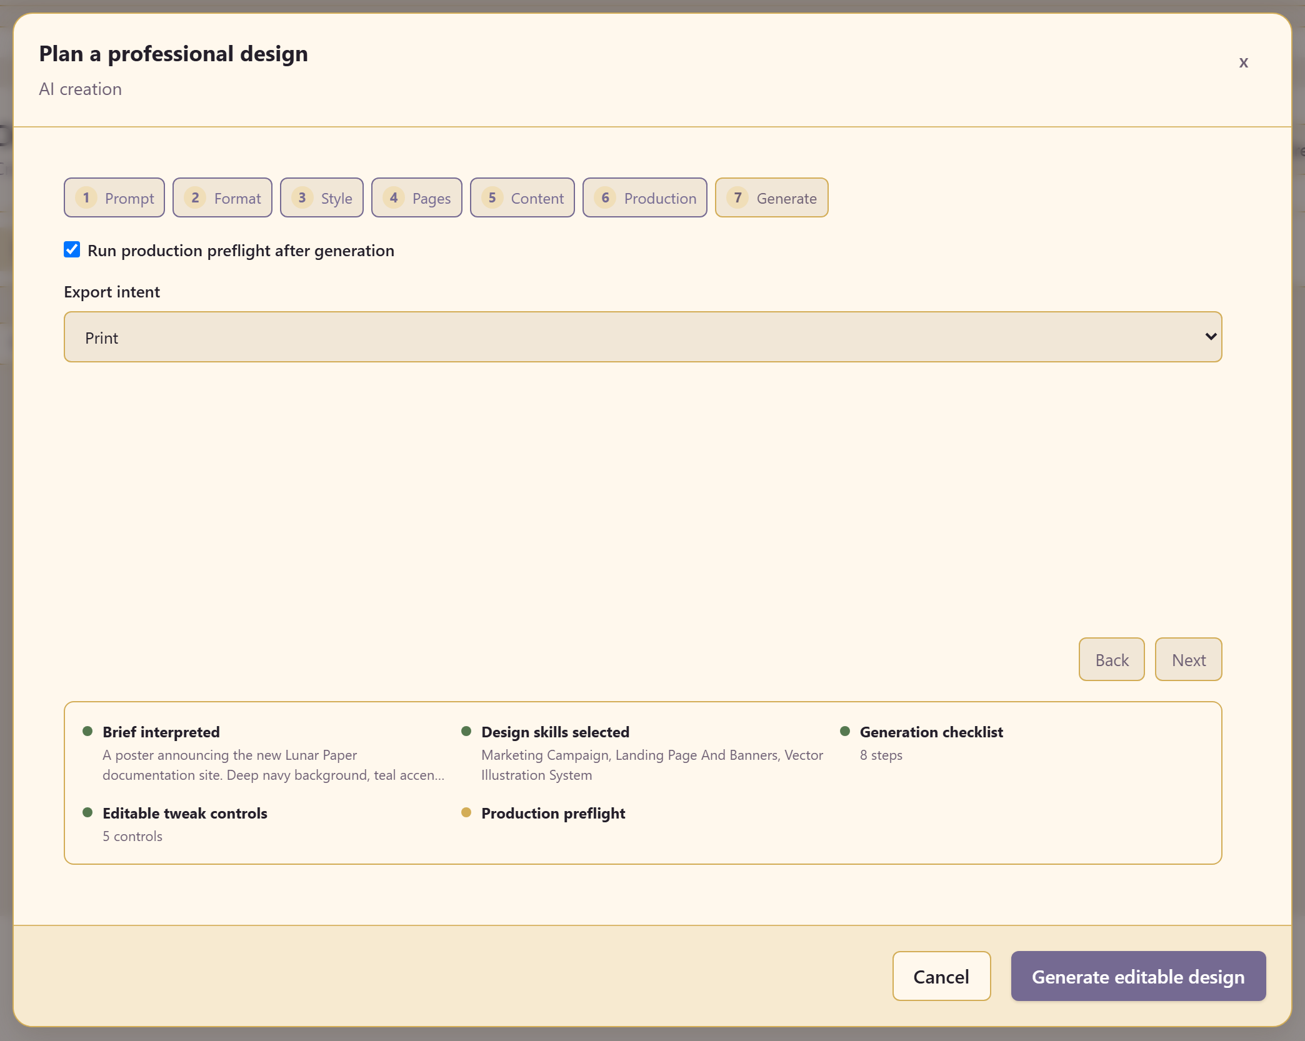This screenshot has height=1041, width=1305.
Task: Switch to the Style step
Action: tap(322, 197)
